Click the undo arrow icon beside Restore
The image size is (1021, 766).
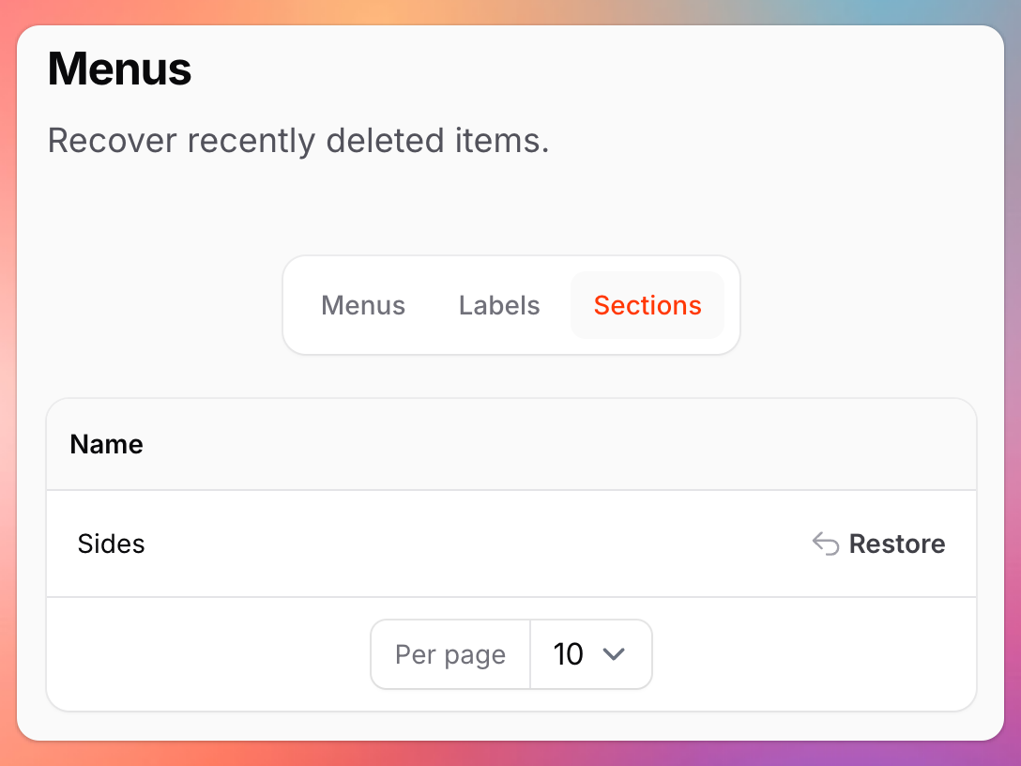826,544
